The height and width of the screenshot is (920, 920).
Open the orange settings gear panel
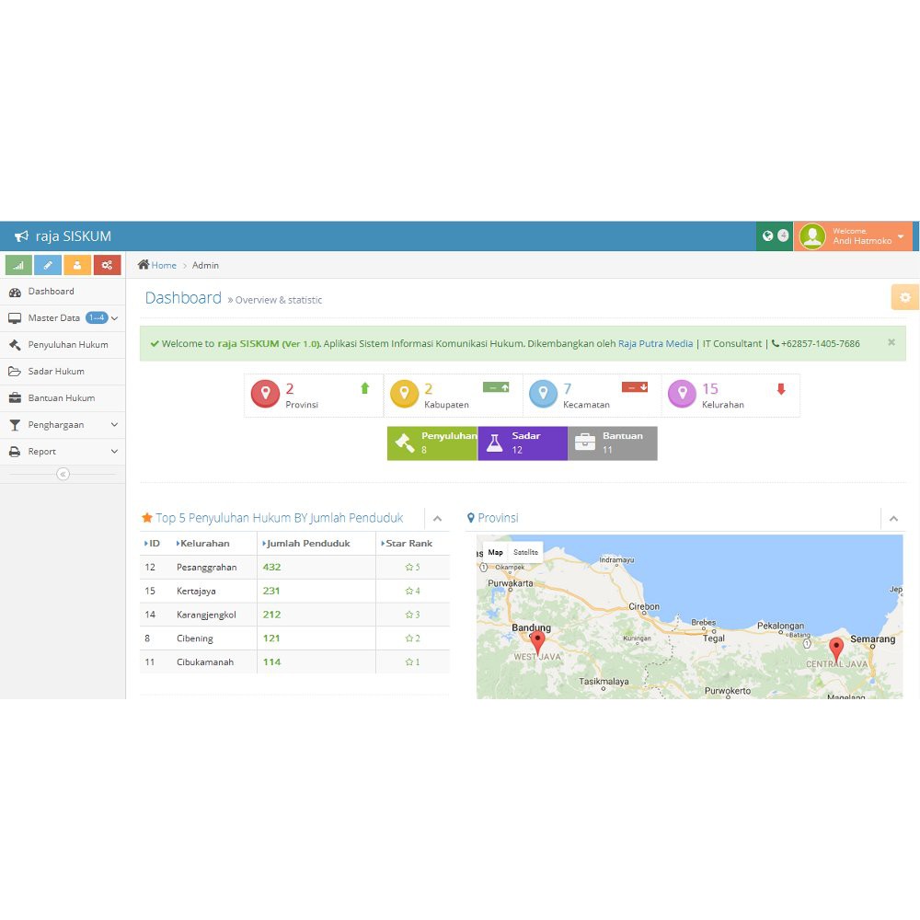[x=905, y=297]
